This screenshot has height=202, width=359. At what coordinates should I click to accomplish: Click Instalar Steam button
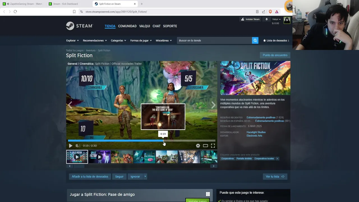click(x=250, y=19)
